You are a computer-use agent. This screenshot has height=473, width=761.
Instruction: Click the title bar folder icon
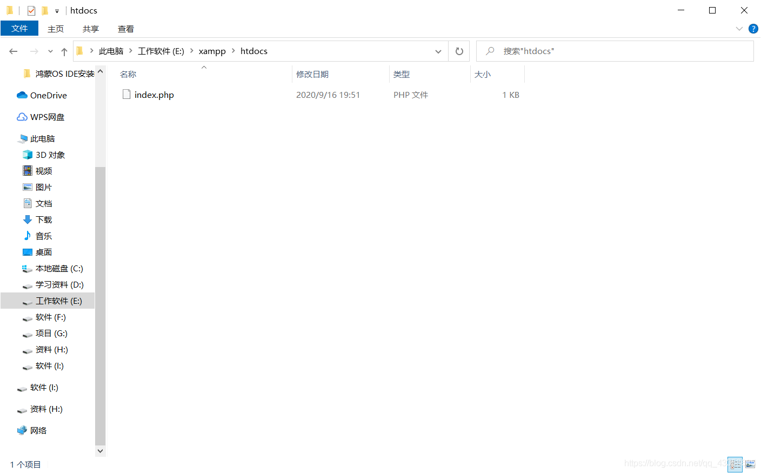pos(10,10)
